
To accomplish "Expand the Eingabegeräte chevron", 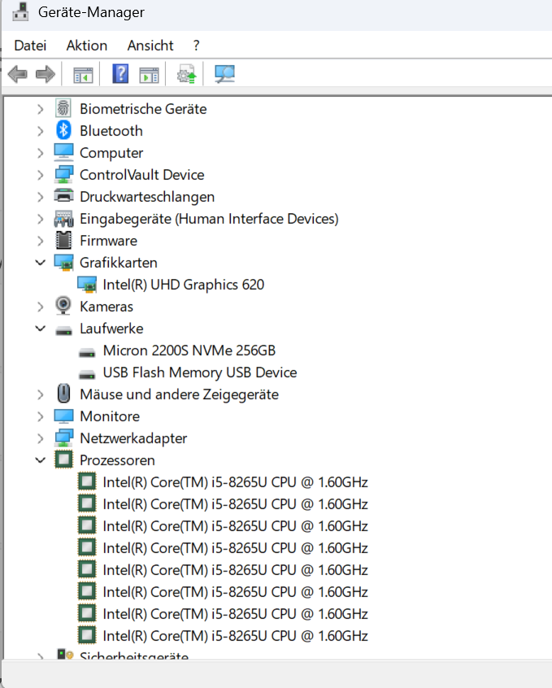I will coord(41,219).
